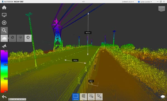This screenshot has height=101, width=167.
Task: Click the view cube in the corner
Action: tap(162, 9)
